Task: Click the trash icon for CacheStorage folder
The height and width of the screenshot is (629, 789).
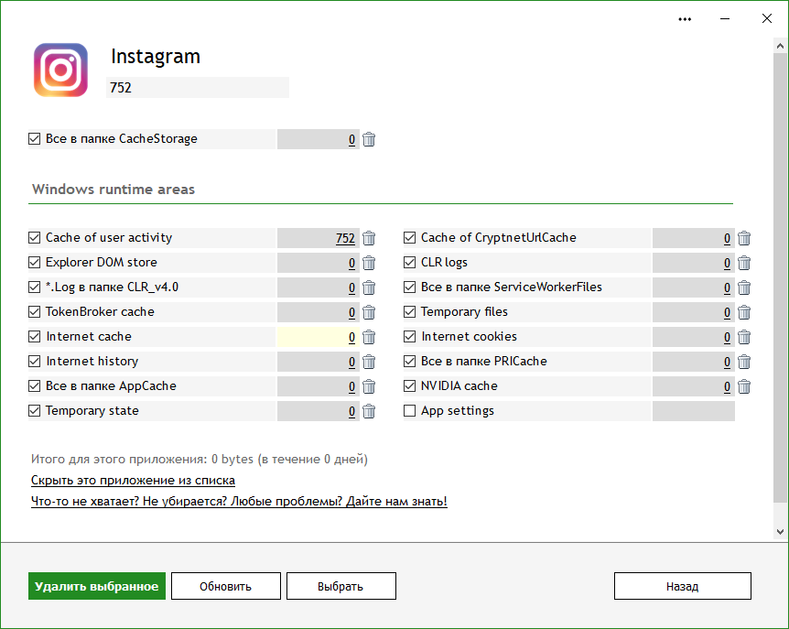Action: point(369,139)
